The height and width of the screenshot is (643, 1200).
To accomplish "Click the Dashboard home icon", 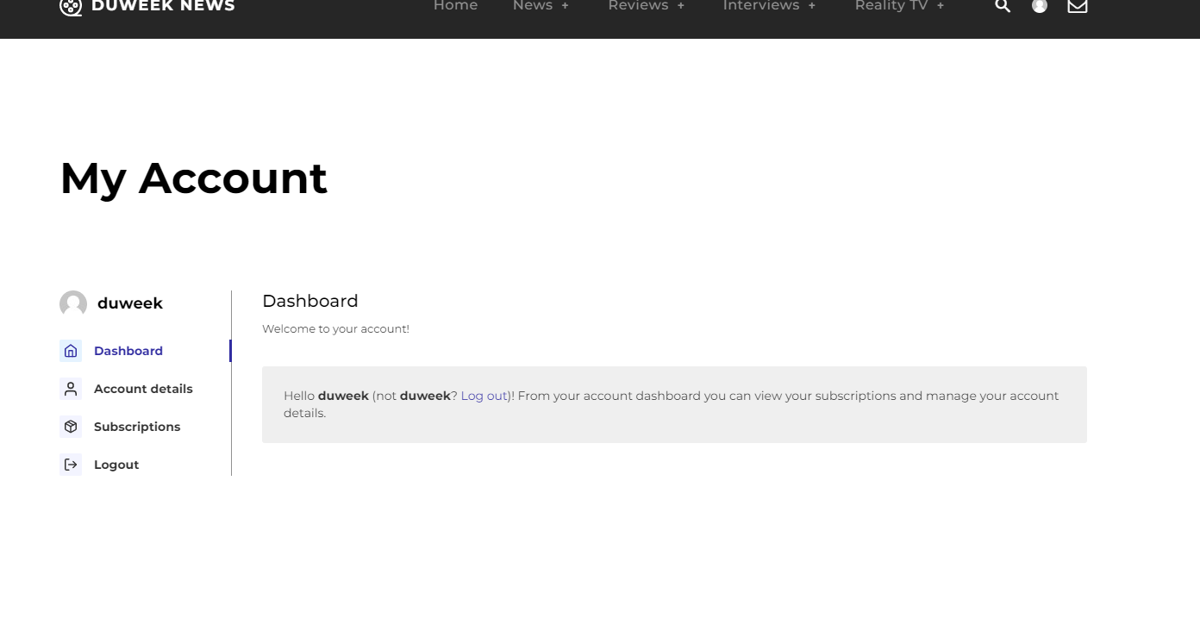I will [71, 351].
